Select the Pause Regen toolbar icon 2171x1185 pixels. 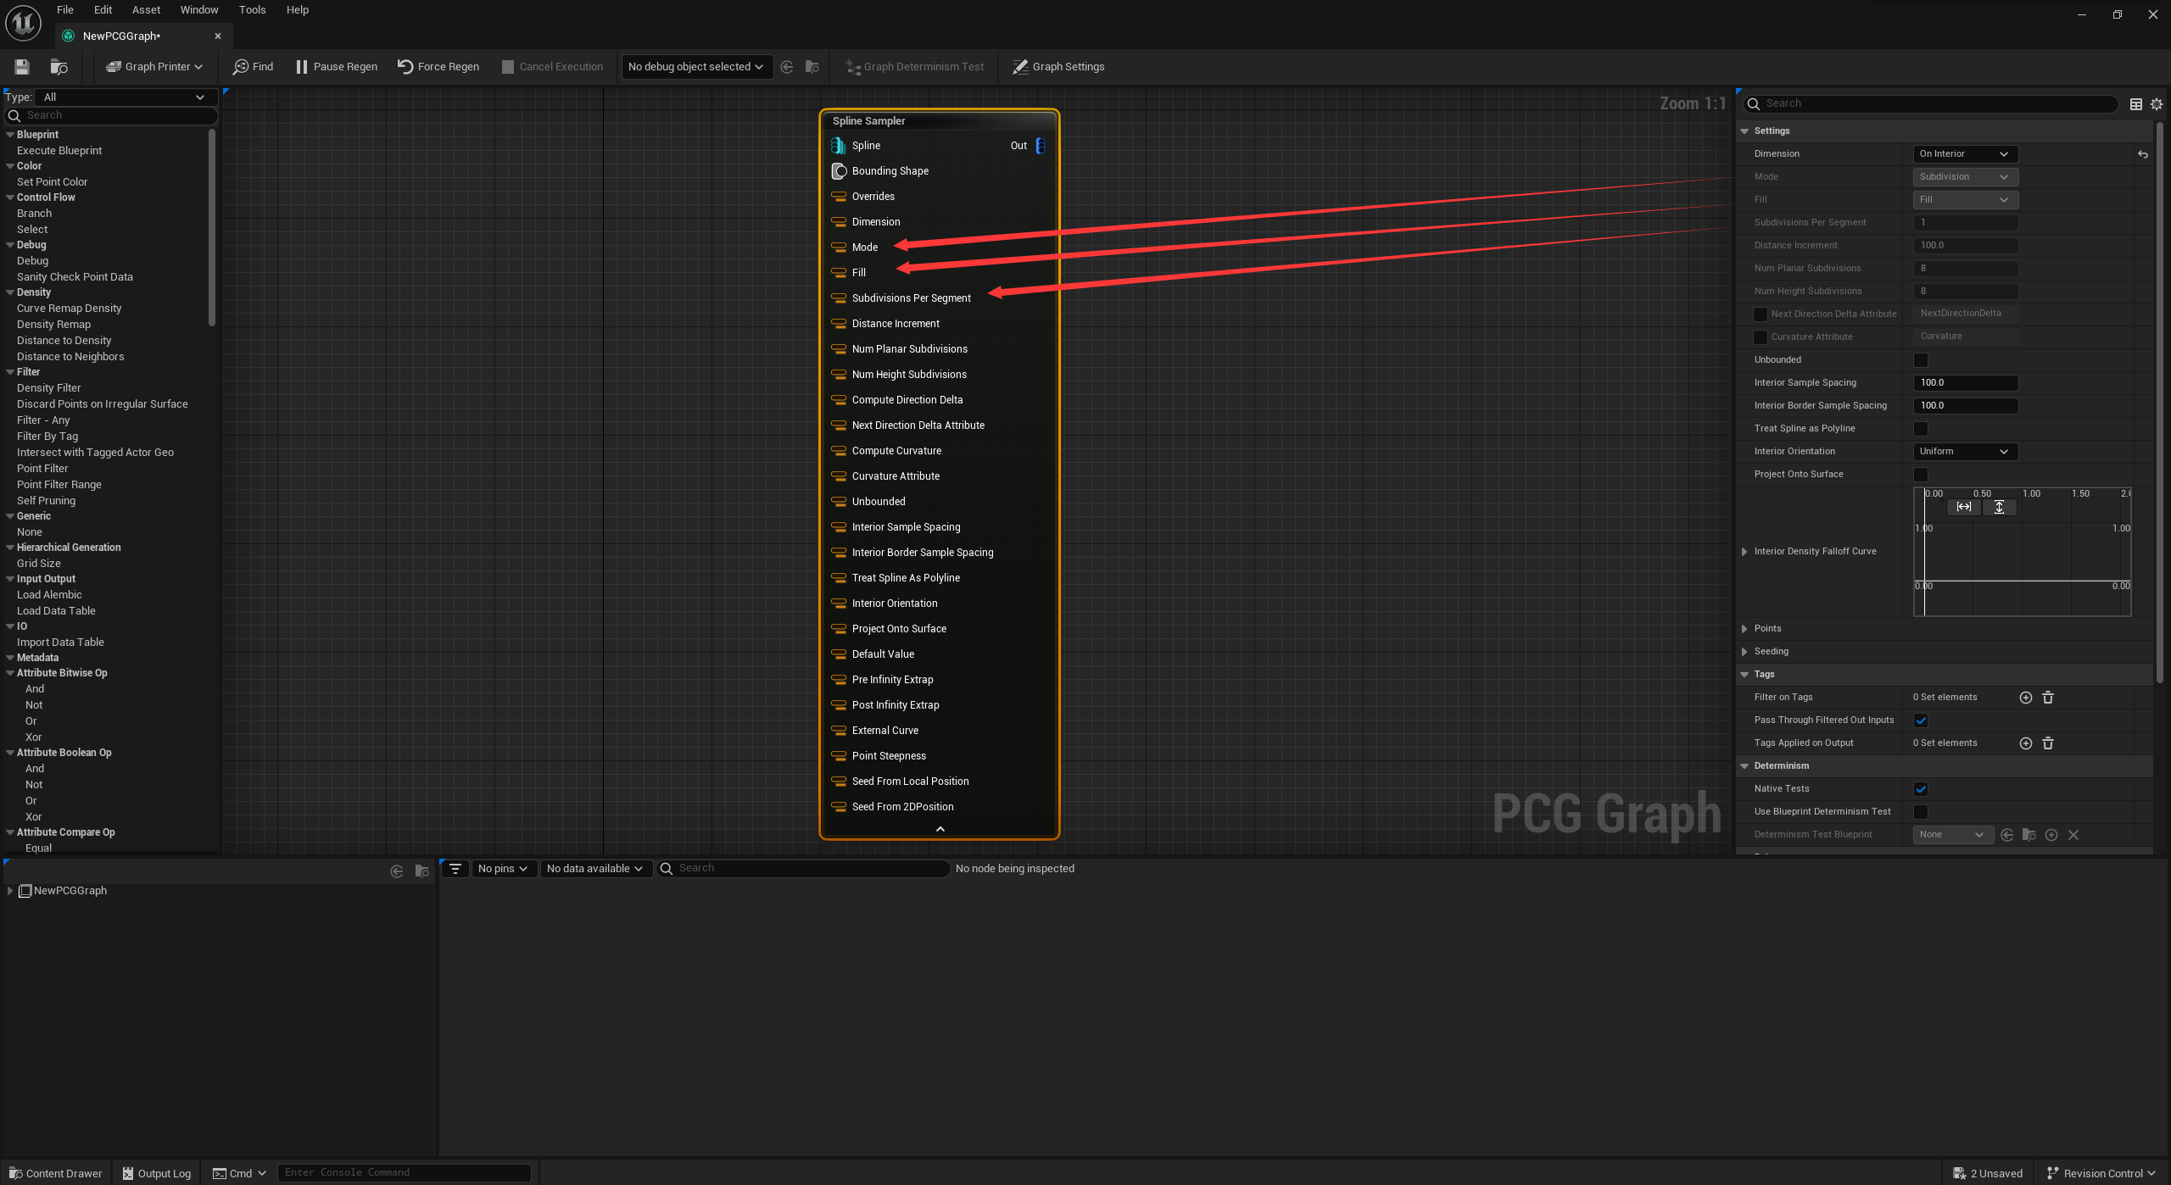(x=335, y=66)
